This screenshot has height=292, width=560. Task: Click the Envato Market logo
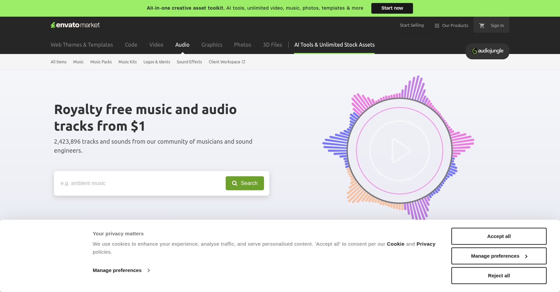click(75, 25)
